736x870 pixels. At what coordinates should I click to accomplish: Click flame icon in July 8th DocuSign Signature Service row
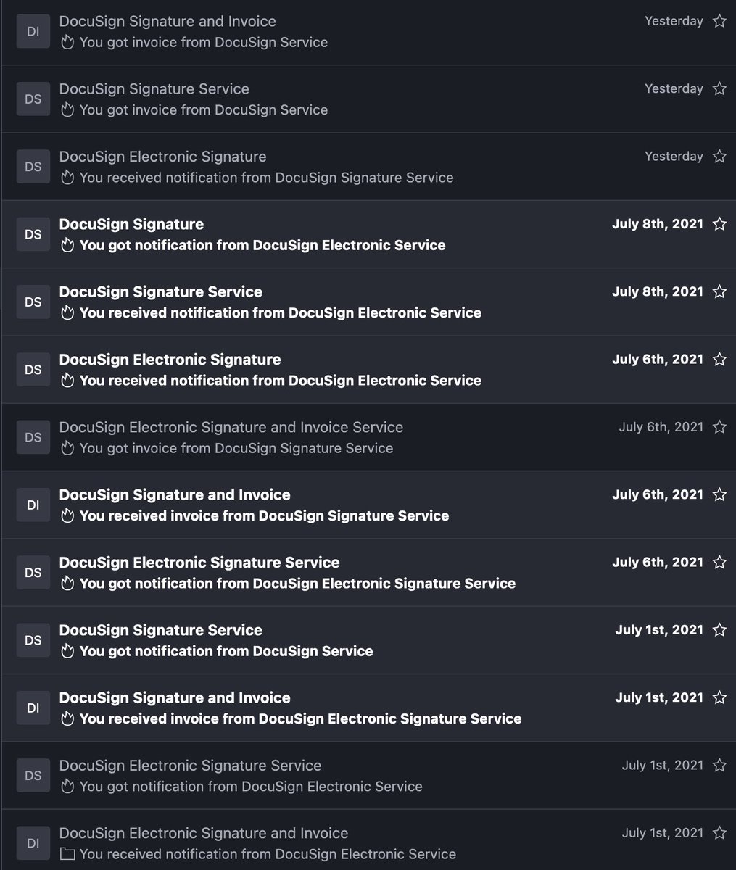pos(67,312)
